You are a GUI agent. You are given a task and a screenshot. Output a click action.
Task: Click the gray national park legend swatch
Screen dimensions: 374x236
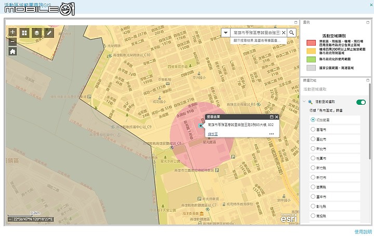tap(311, 67)
